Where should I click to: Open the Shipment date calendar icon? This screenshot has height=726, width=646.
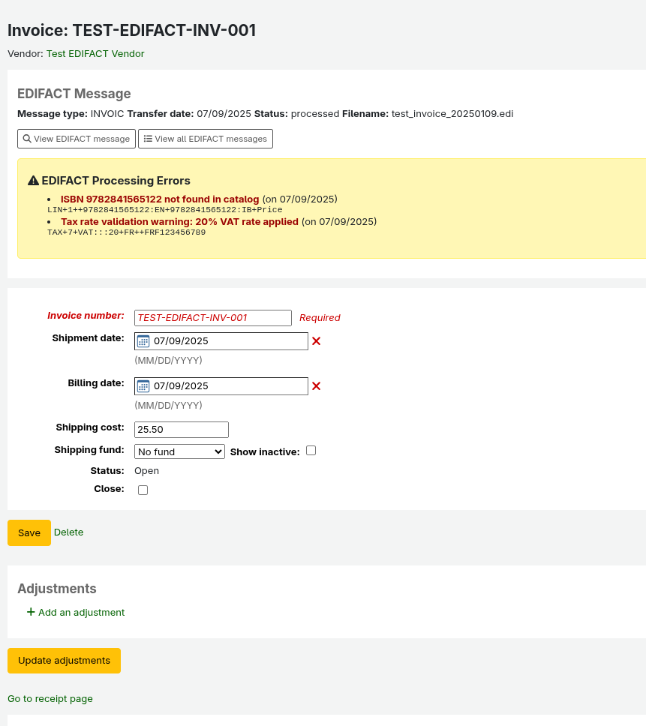click(143, 341)
